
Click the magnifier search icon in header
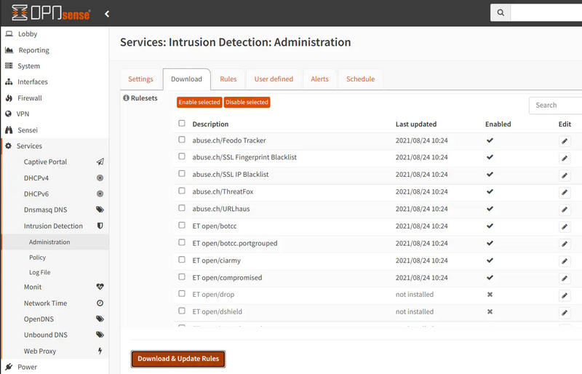[501, 12]
